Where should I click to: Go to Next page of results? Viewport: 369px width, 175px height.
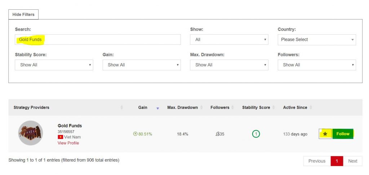coord(352,161)
